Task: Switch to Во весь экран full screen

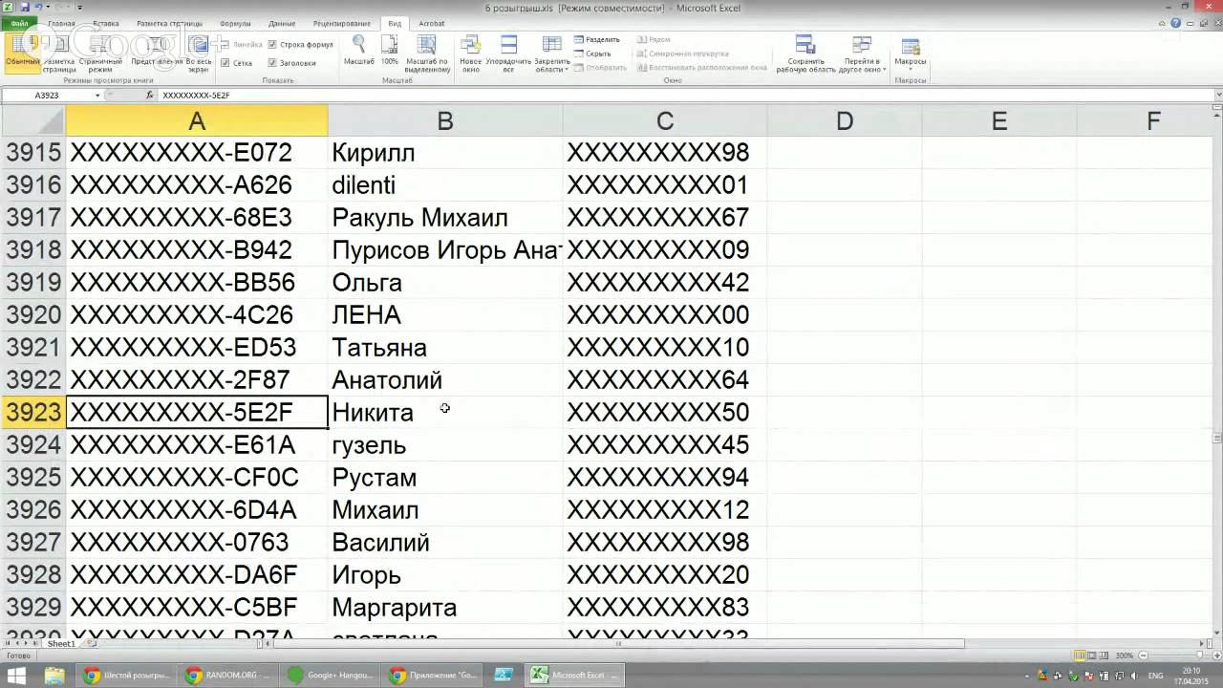Action: 199,52
